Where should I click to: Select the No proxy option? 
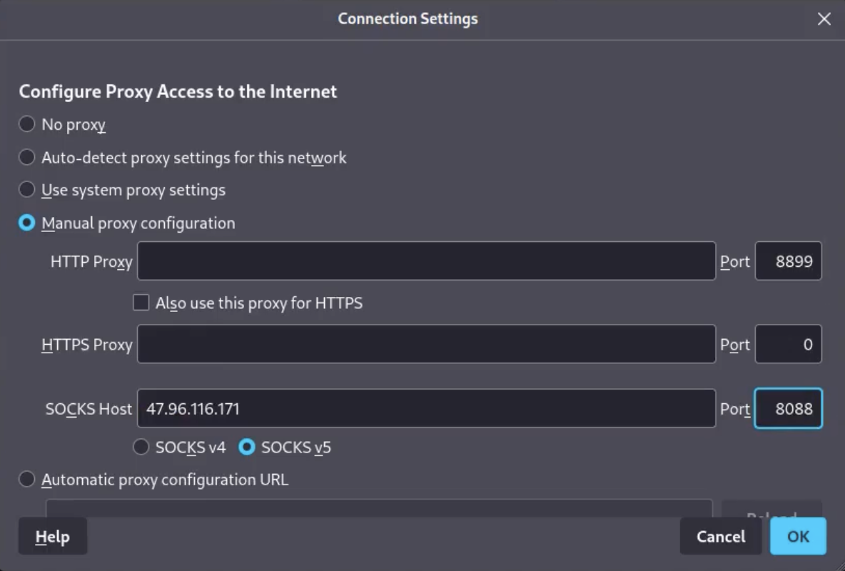[27, 124]
